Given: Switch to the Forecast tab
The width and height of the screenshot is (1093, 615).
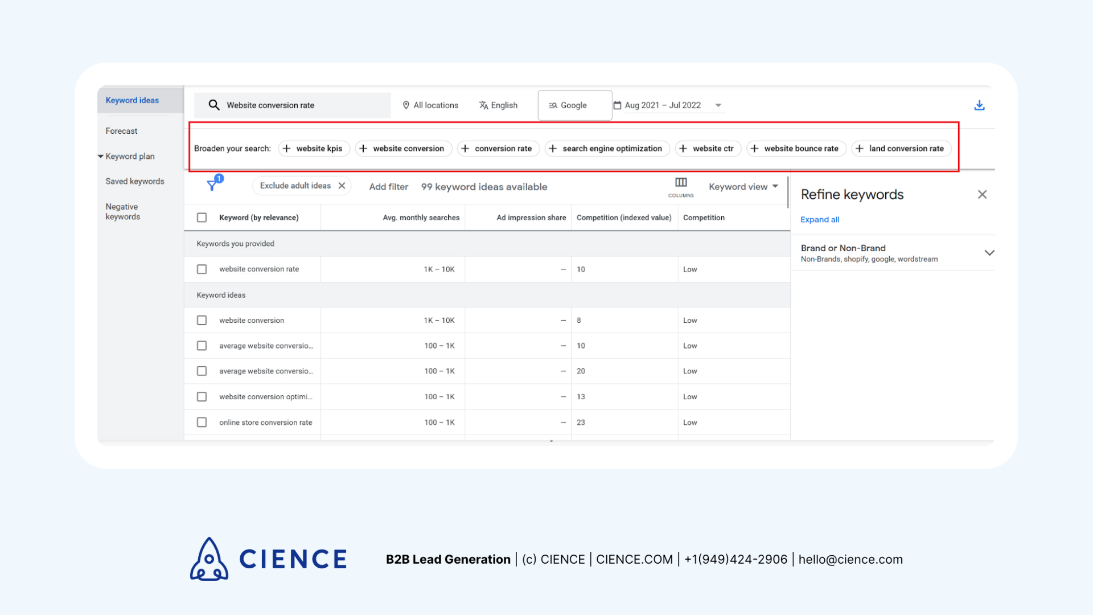Looking at the screenshot, I should click(121, 130).
